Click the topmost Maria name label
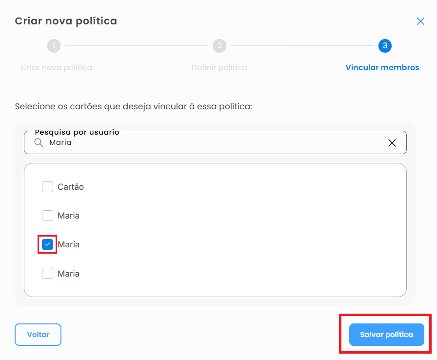Image resolution: width=437 pixels, height=360 pixels. click(x=69, y=216)
